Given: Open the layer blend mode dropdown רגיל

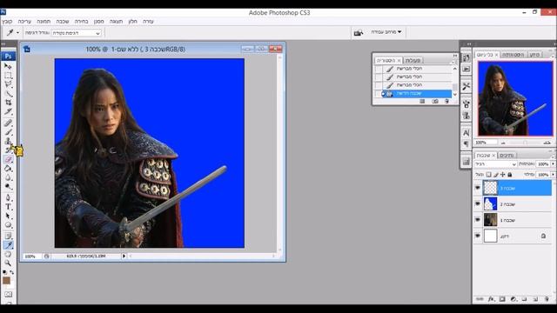Looking at the screenshot, I should tap(495, 164).
